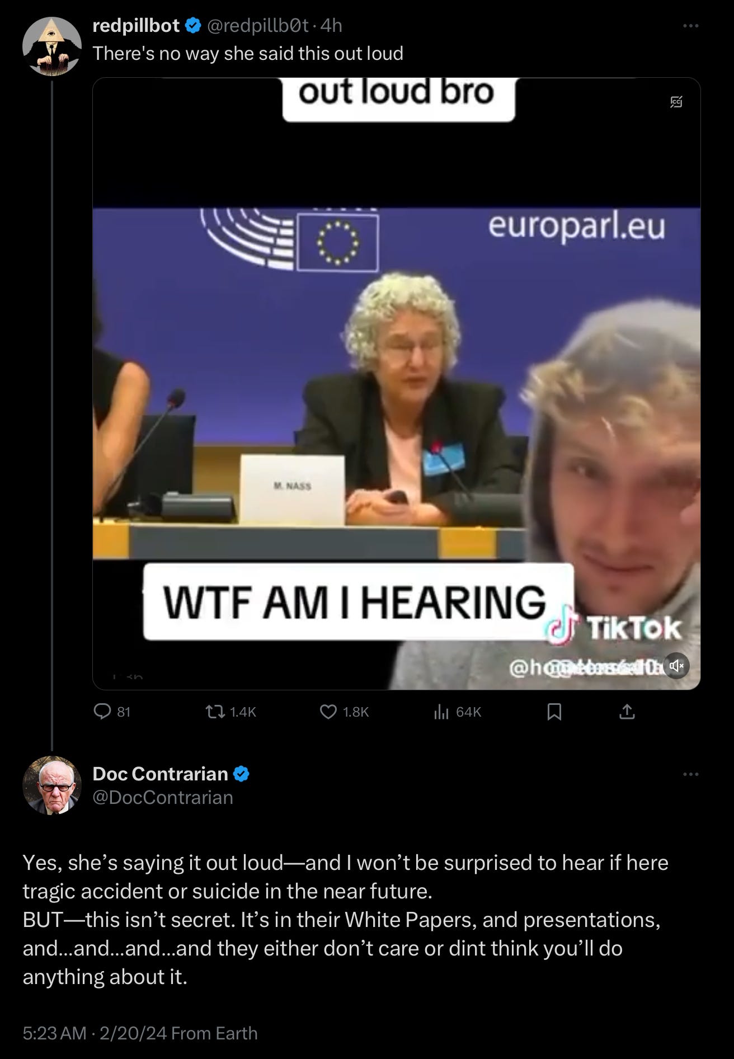Open more options for Doc Contrarian tweet
This screenshot has height=1059, width=734.
click(691, 774)
